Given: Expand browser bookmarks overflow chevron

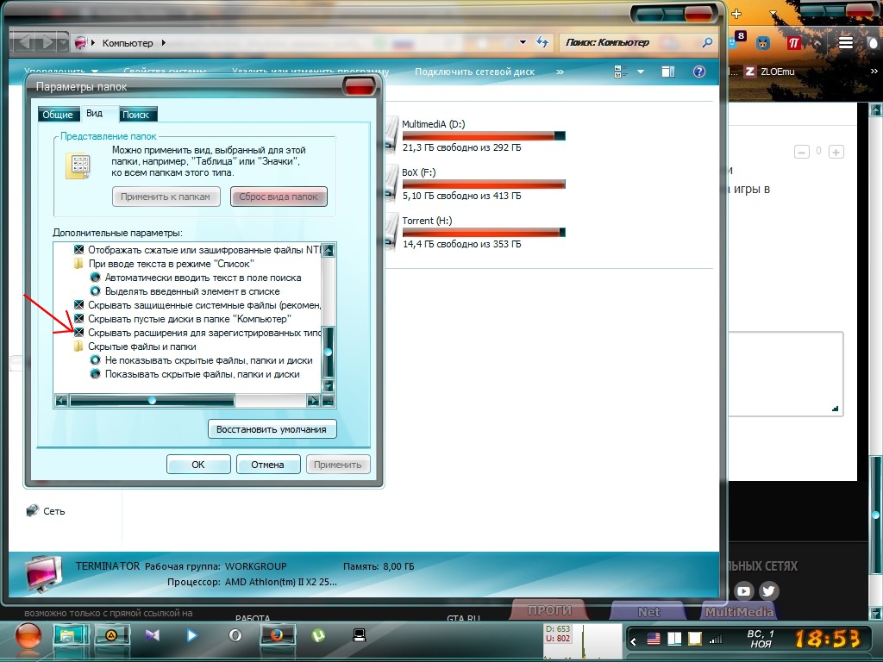Looking at the screenshot, I should 874,71.
